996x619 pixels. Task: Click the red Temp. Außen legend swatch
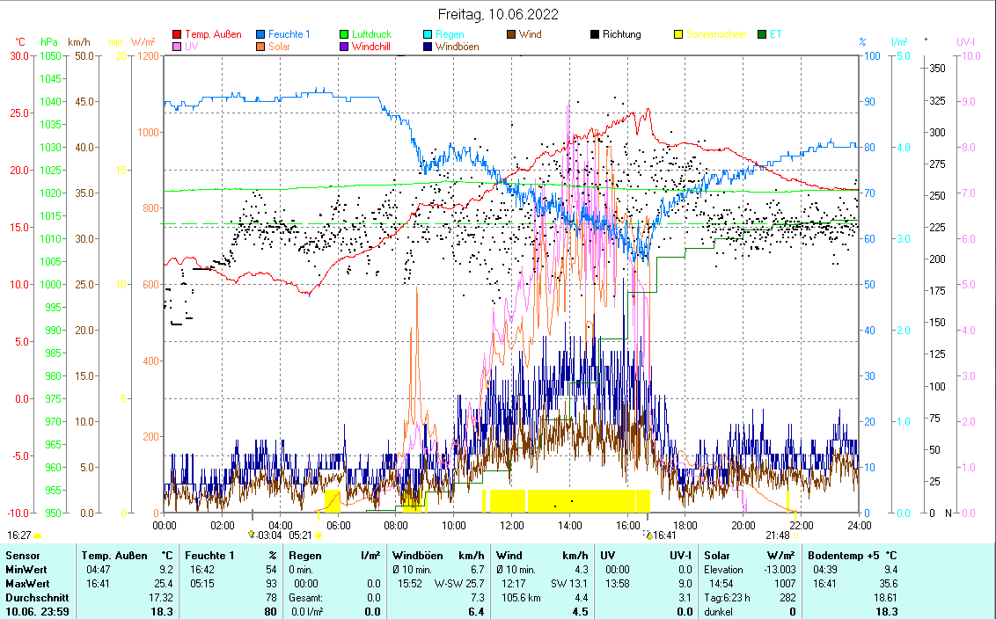(x=177, y=34)
